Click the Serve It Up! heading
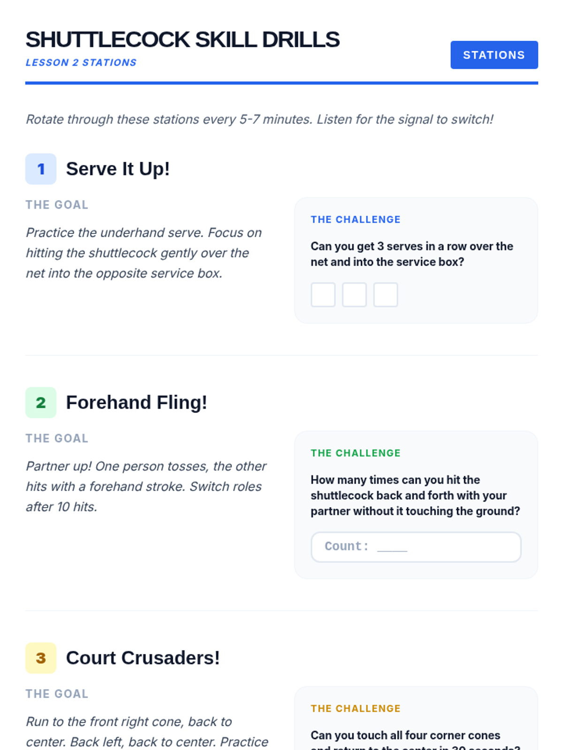 [x=118, y=169]
